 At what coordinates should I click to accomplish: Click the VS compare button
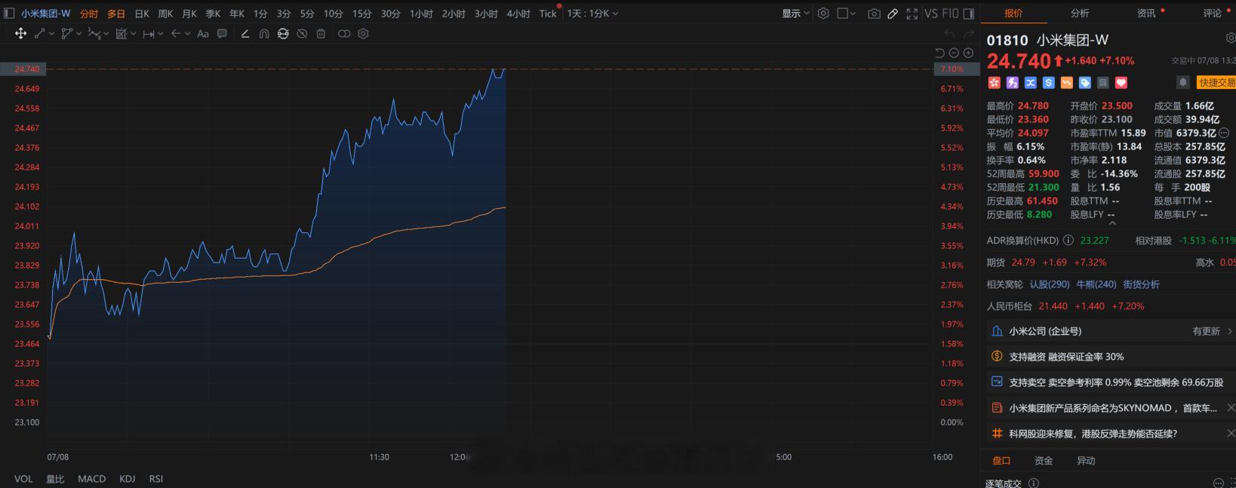tap(931, 14)
